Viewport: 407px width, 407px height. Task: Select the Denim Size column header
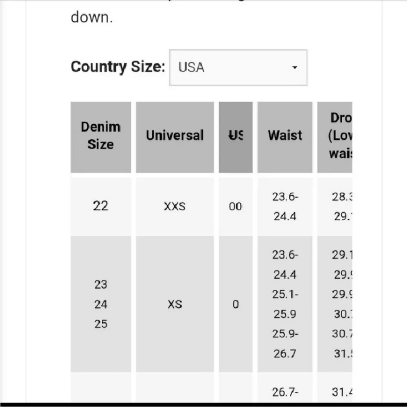(101, 136)
